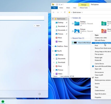
Task: Choose Remove from Quick access
Action: tap(103, 48)
